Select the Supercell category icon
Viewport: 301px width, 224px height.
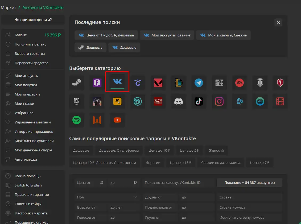click(219, 83)
